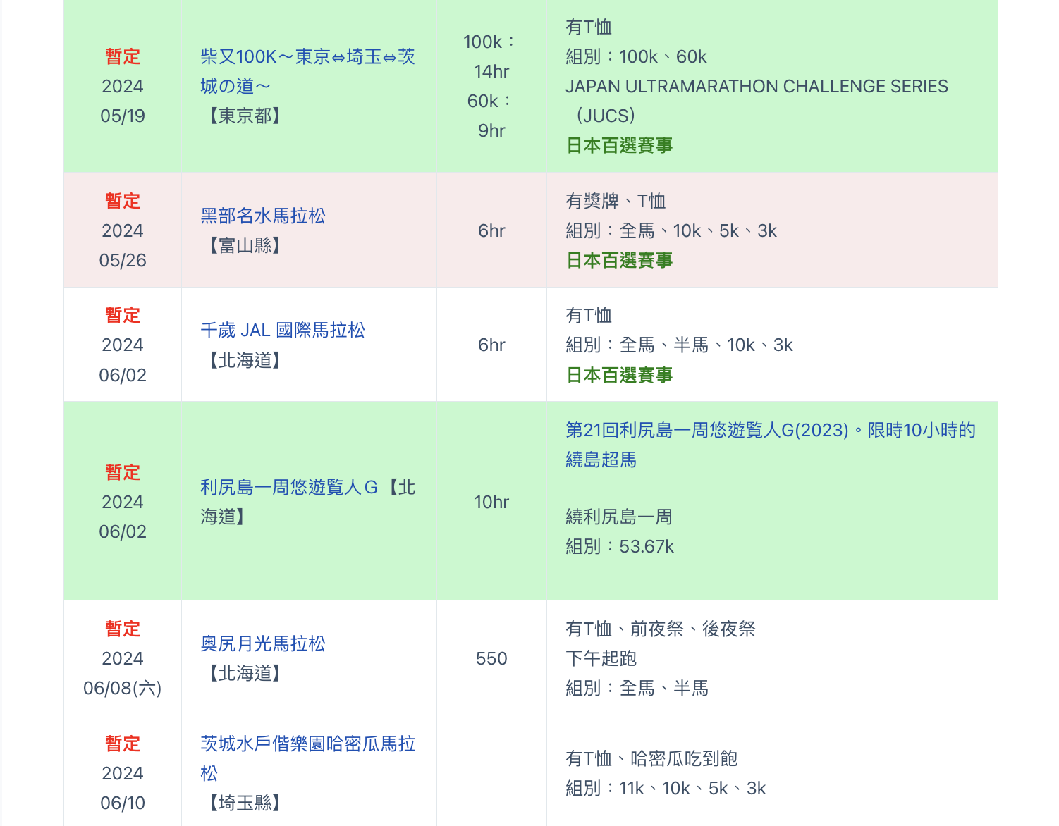
Task: Click the 哈密瓜吃到飽 note text
Action: 684,758
